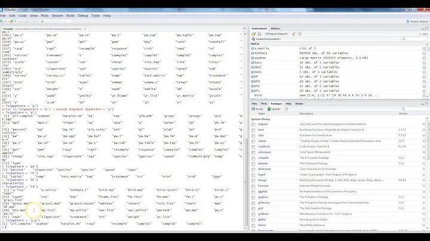The height and width of the screenshot is (241, 430).
Task: Click the New File icon in main toolbar
Action: point(2,21)
